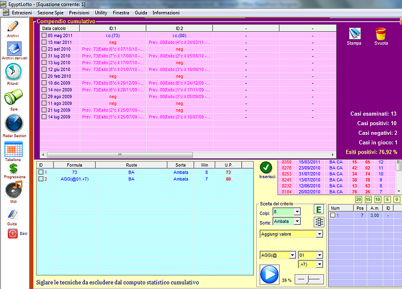Screen dimensions: 402x289
Task: Open the Tabellone calendar icon
Action: 14,149
